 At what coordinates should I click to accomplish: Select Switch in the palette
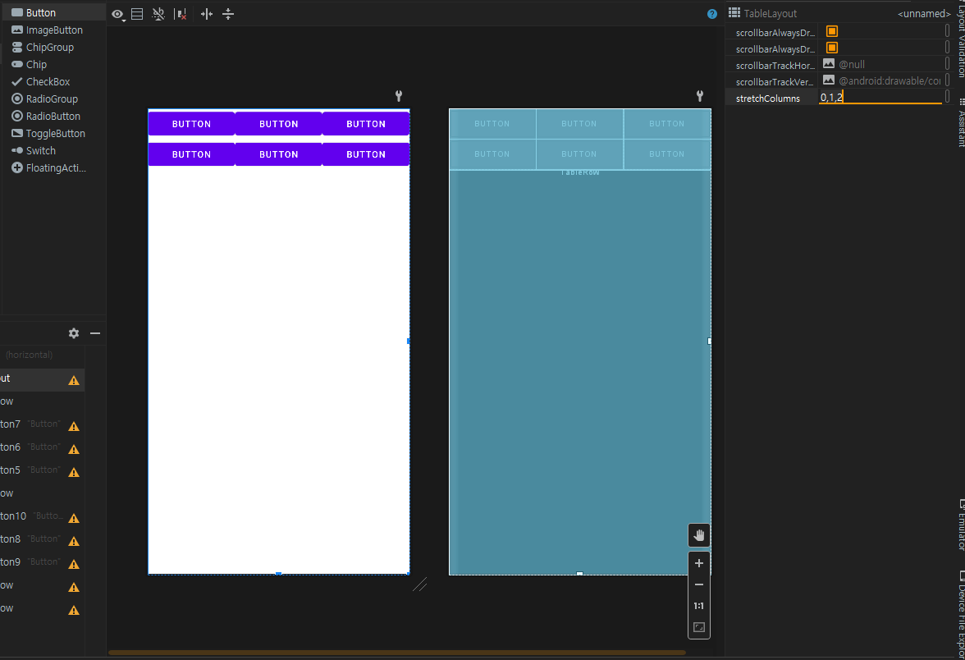pos(53,150)
